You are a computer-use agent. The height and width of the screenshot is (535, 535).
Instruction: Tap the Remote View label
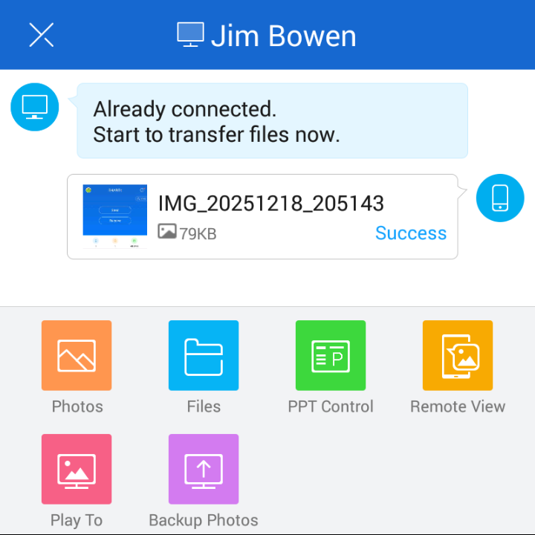pyautogui.click(x=458, y=406)
